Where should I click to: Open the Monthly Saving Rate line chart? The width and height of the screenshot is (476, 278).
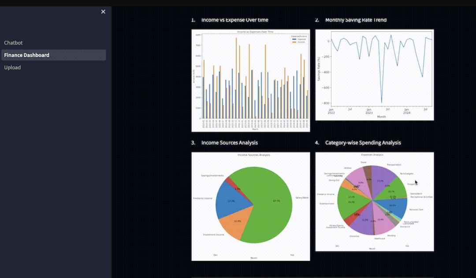(x=374, y=75)
